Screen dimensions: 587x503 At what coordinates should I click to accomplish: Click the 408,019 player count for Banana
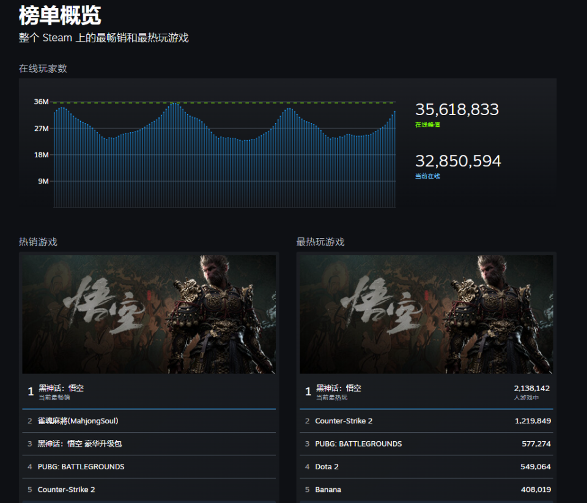point(536,490)
